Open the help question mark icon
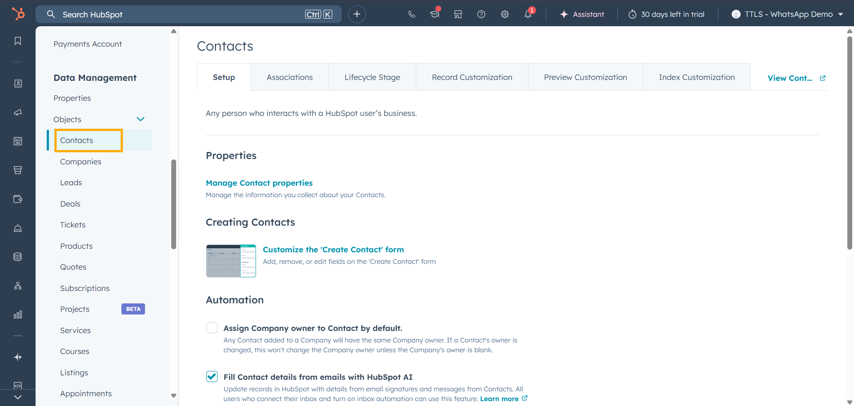Viewport: 854px width, 406px height. point(481,14)
